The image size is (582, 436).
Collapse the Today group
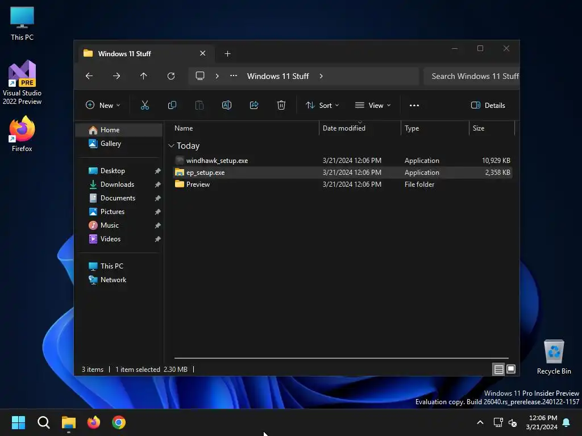click(x=171, y=146)
